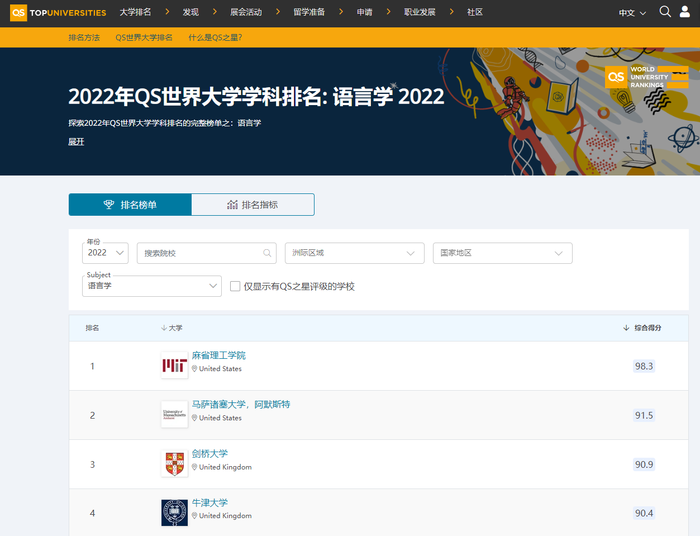700x536 pixels.
Task: Open the 大学排名 menu
Action: (x=135, y=12)
